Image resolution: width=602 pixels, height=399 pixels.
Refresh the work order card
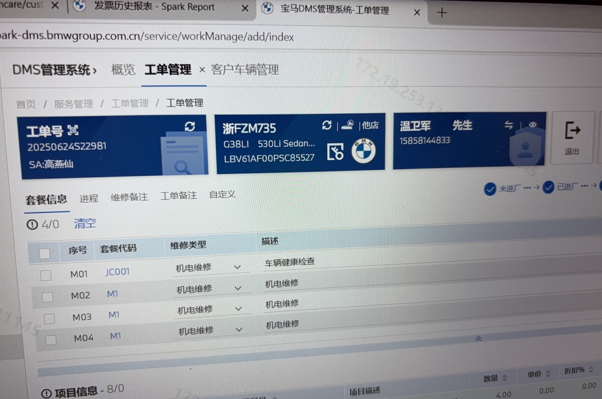(x=190, y=126)
